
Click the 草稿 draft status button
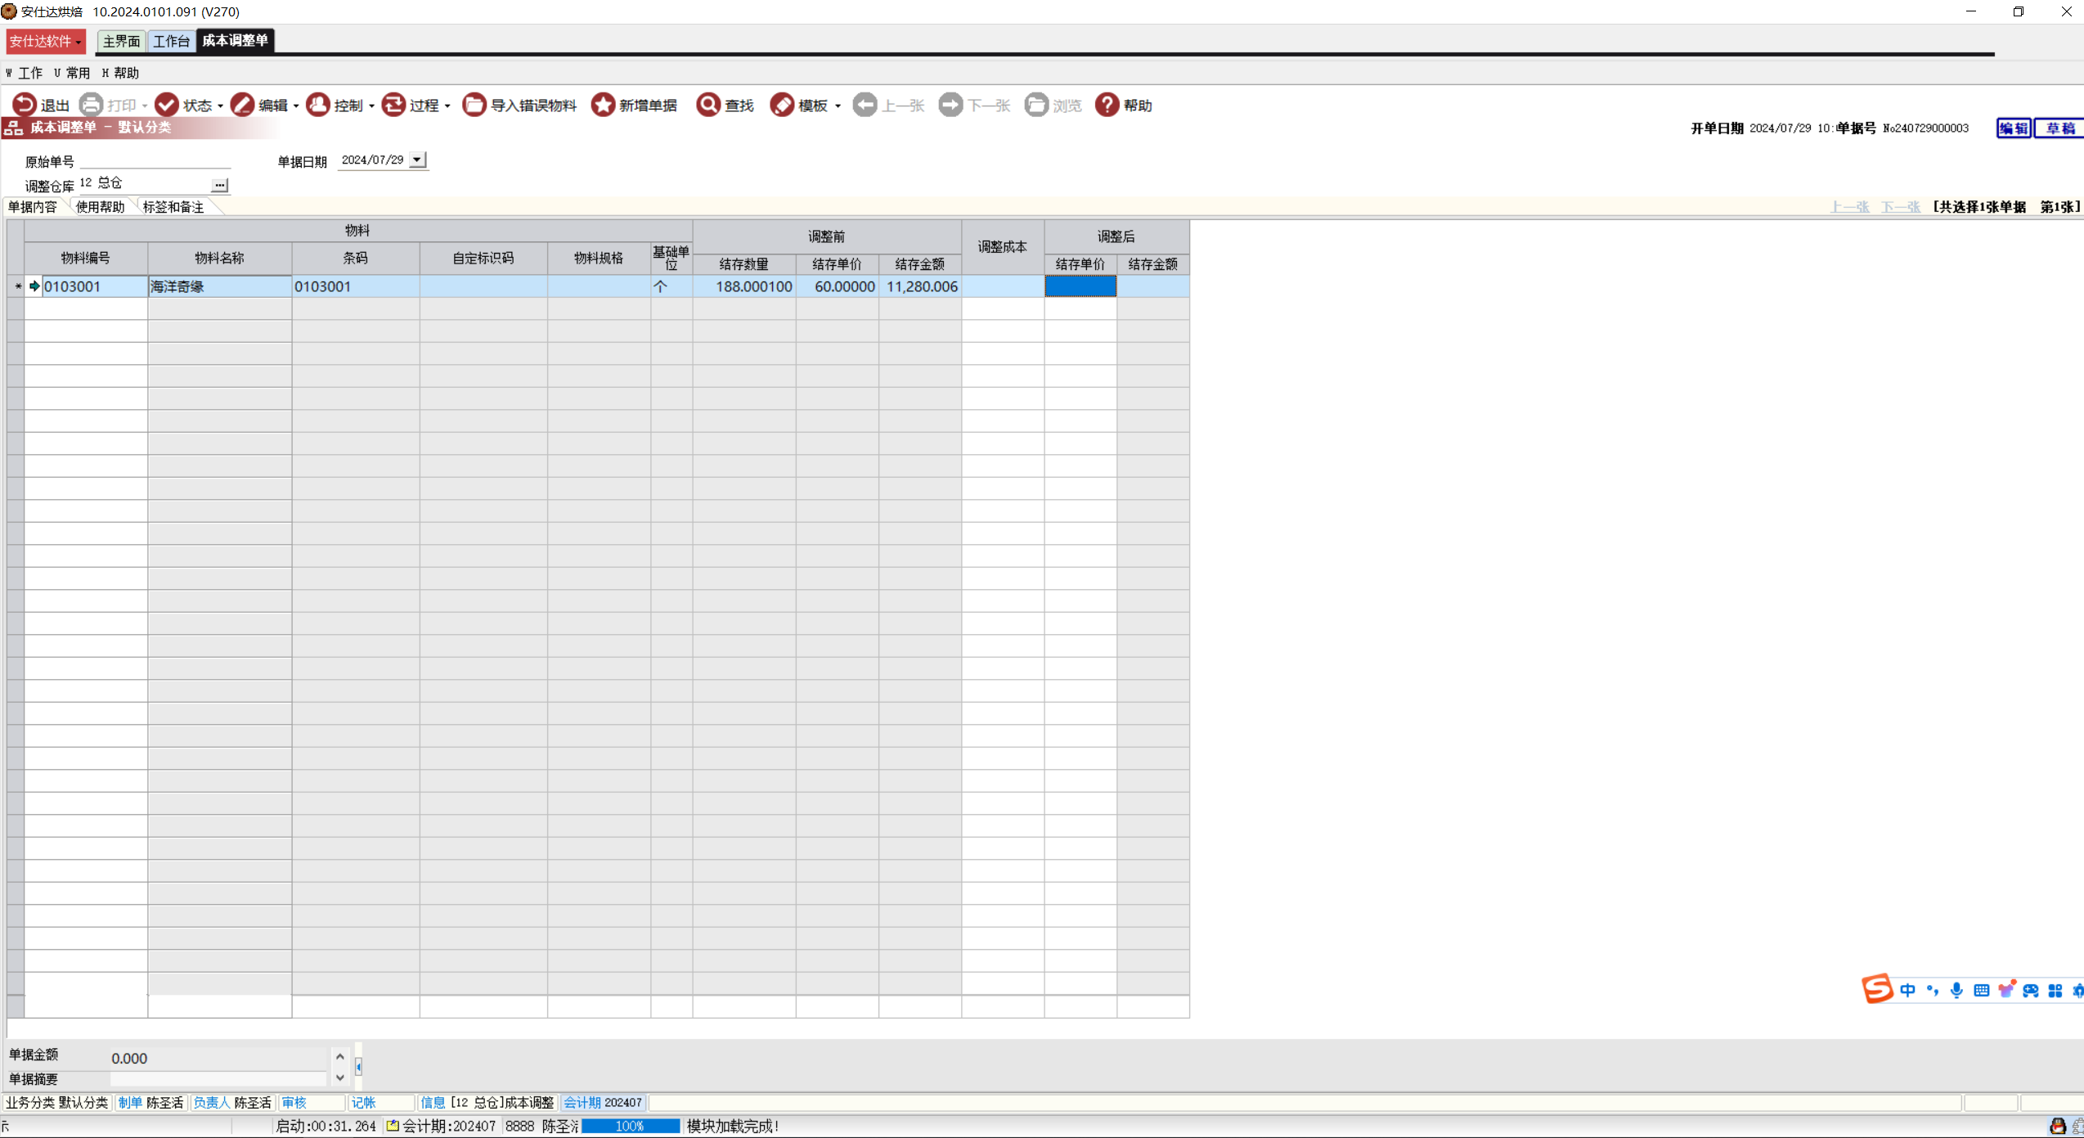pos(2059,128)
